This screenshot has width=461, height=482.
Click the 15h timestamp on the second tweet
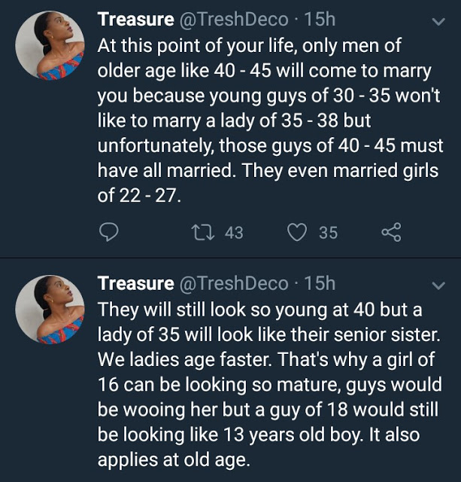(x=320, y=284)
